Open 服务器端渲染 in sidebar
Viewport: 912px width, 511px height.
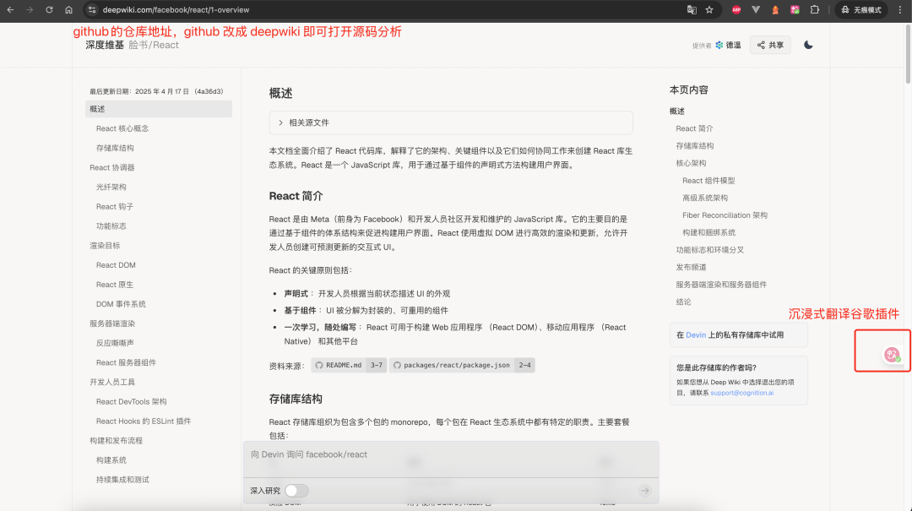coord(112,323)
